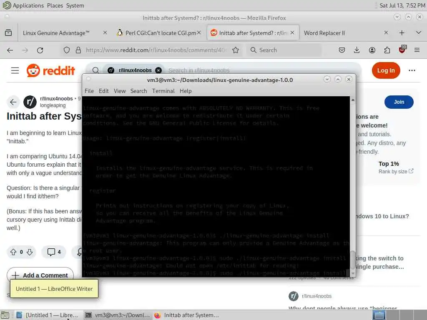
Task: Open the System menu
Action: 75,5
